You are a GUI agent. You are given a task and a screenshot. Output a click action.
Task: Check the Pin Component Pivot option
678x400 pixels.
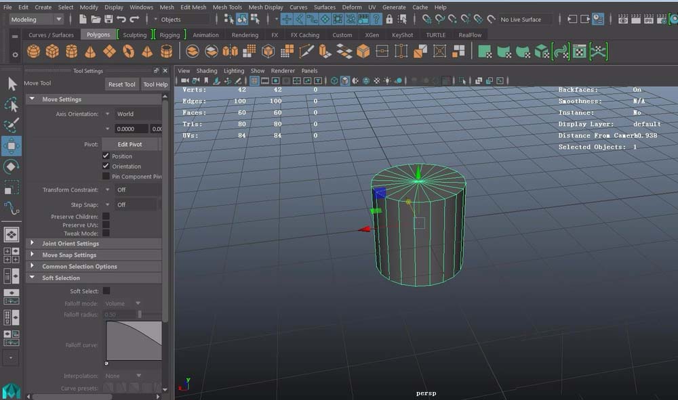point(106,176)
